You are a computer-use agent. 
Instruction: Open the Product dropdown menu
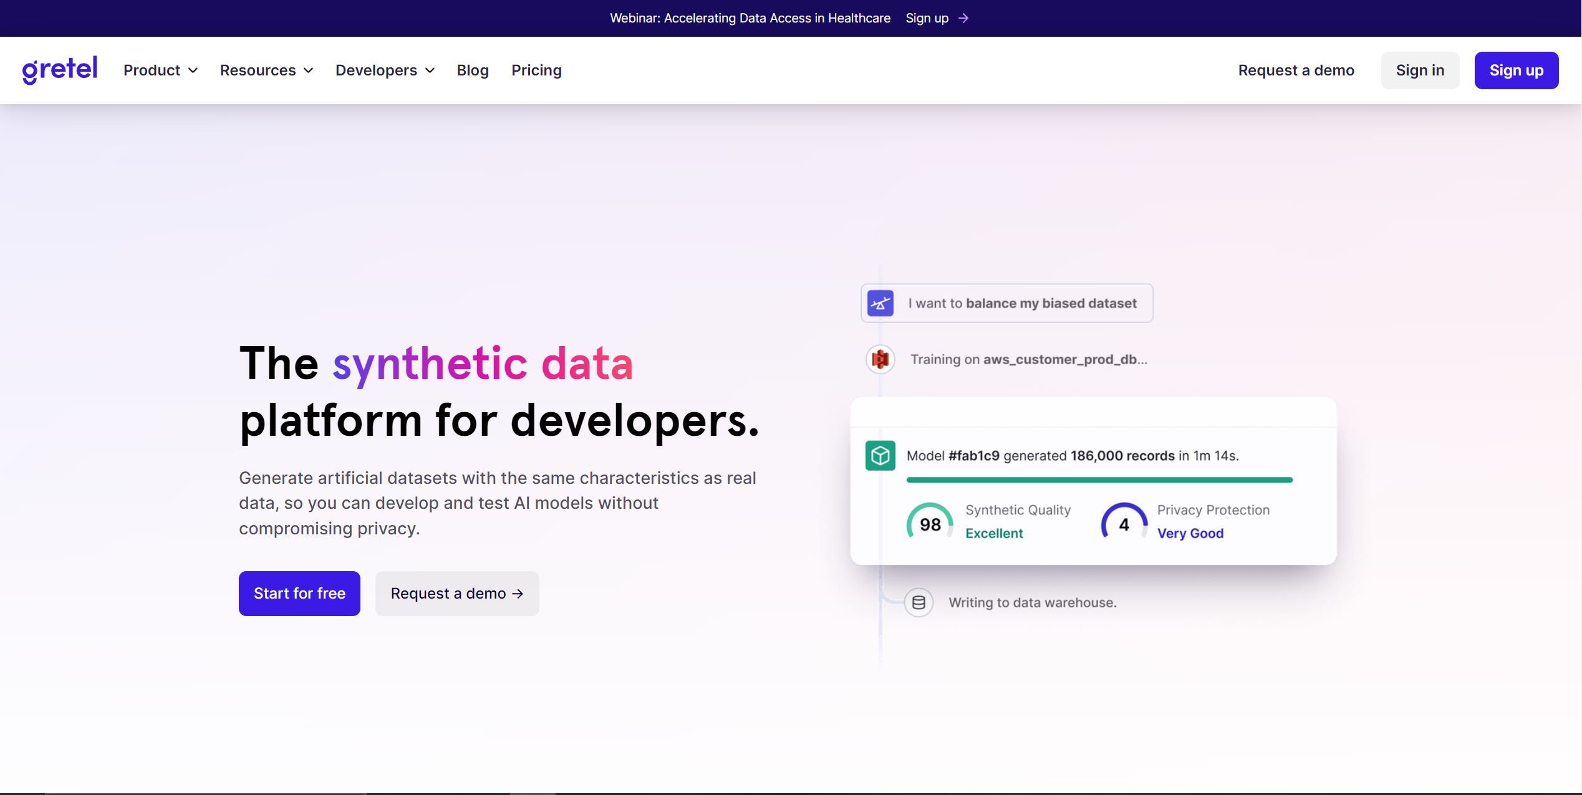160,70
